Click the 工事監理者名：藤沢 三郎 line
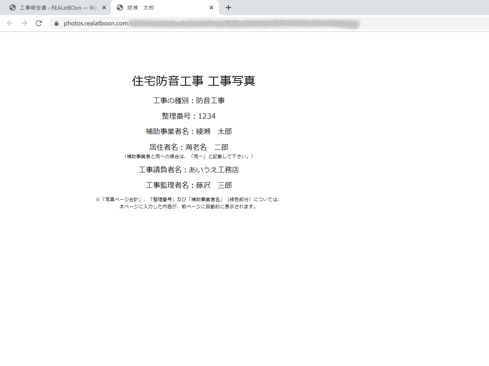This screenshot has height=366, width=489. [189, 185]
